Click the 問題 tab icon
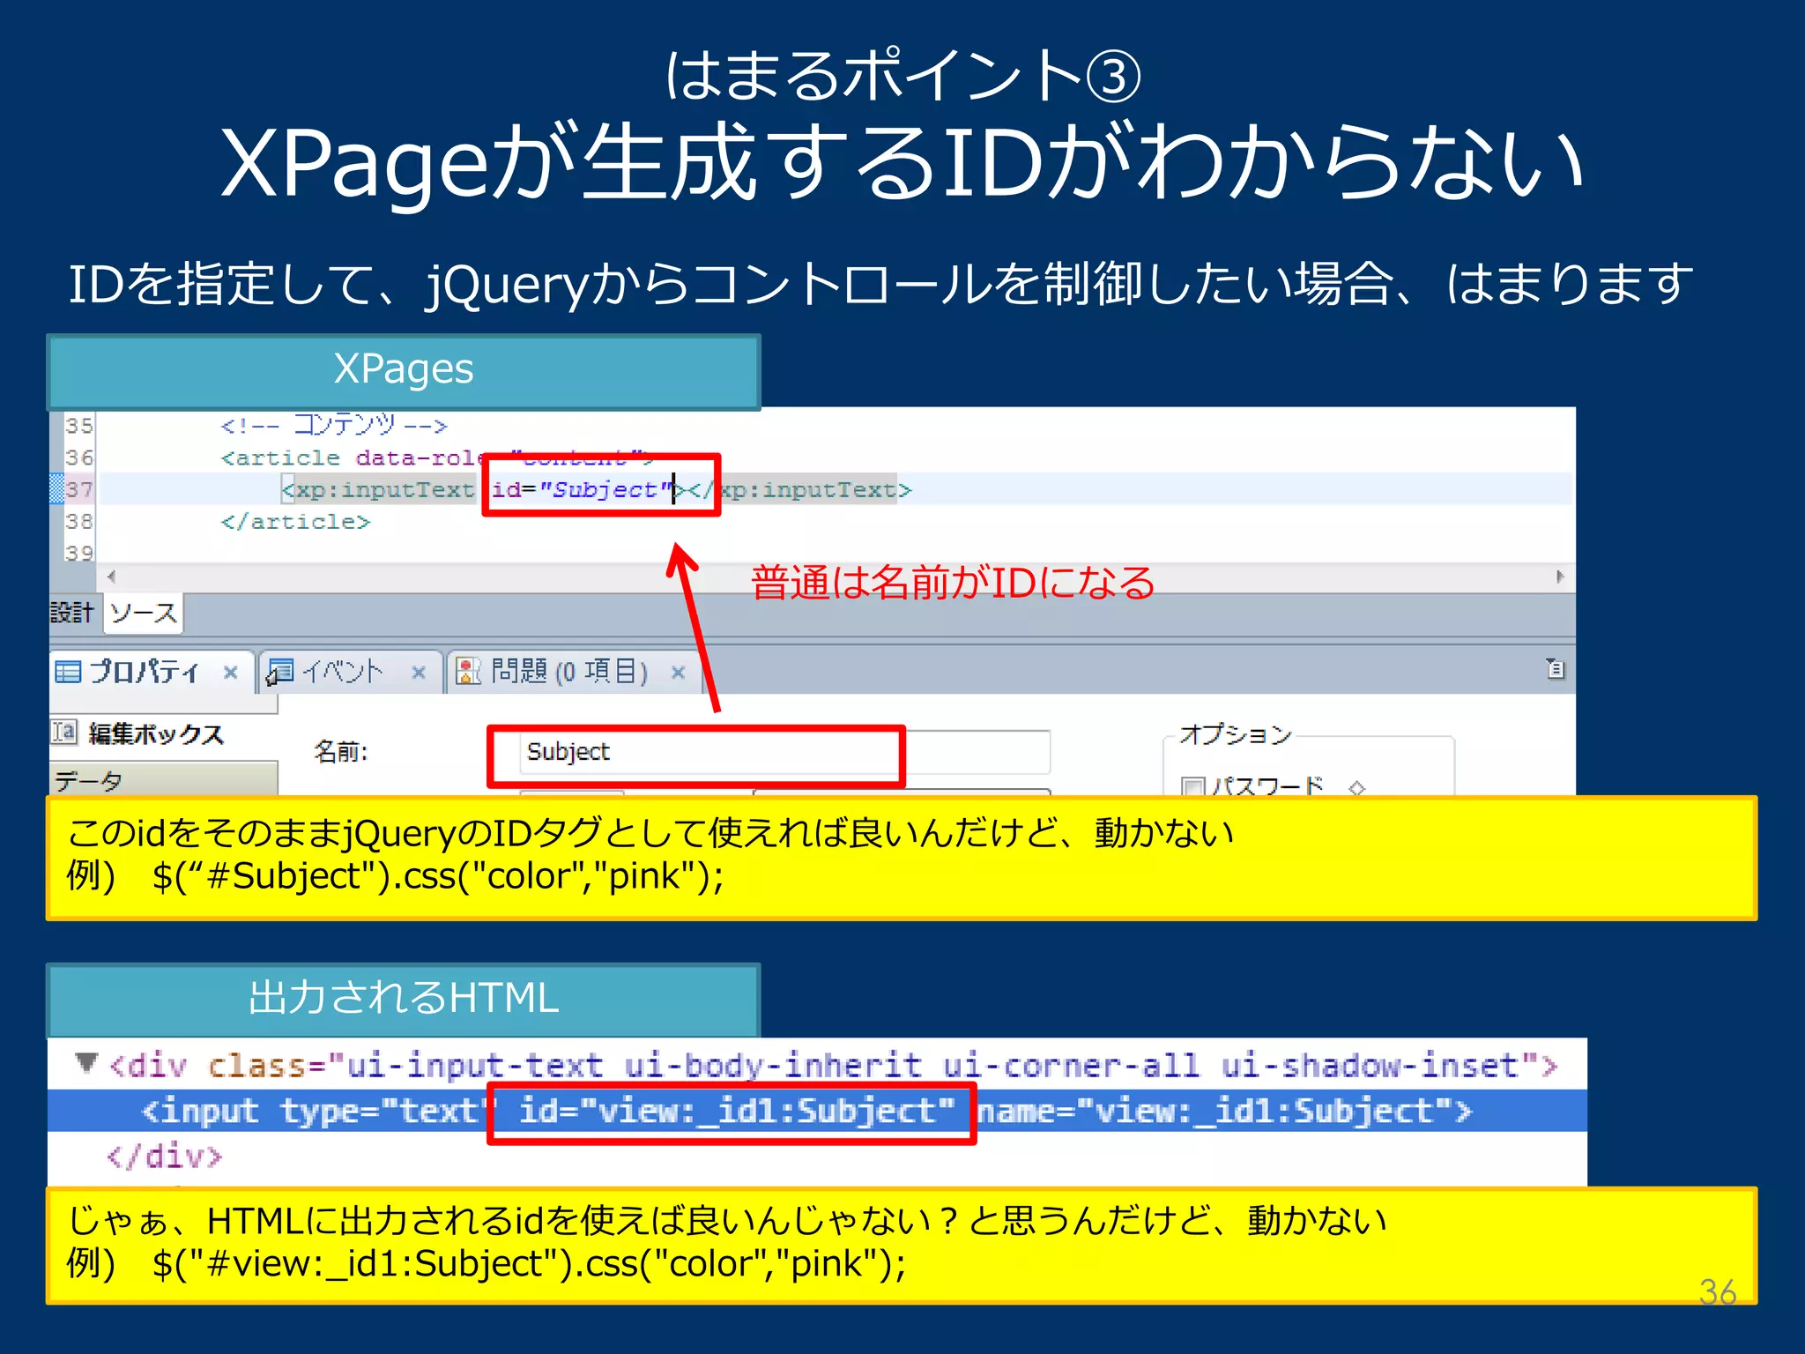Image resolution: width=1805 pixels, height=1354 pixels. pyautogui.click(x=468, y=673)
